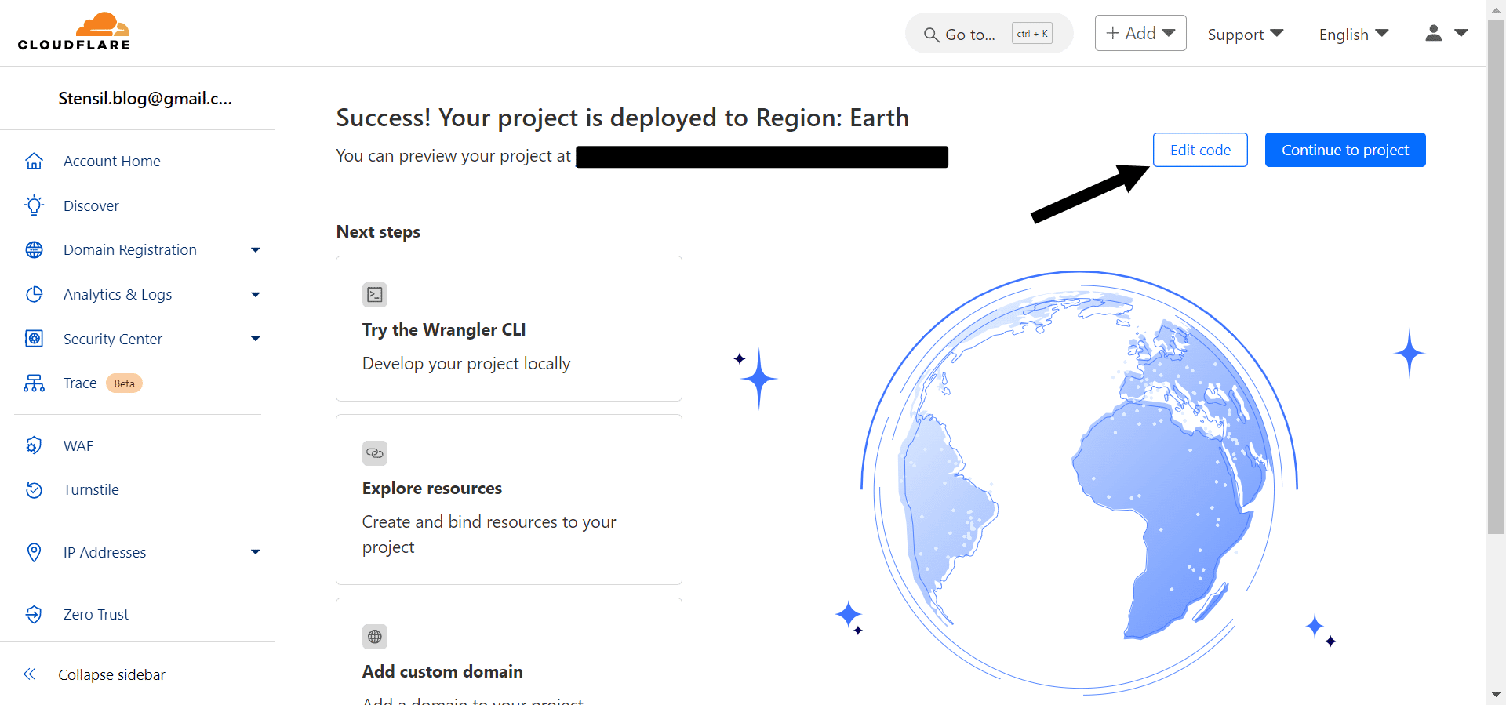The height and width of the screenshot is (705, 1506).
Task: Open the user profile icon menu
Action: 1446,33
